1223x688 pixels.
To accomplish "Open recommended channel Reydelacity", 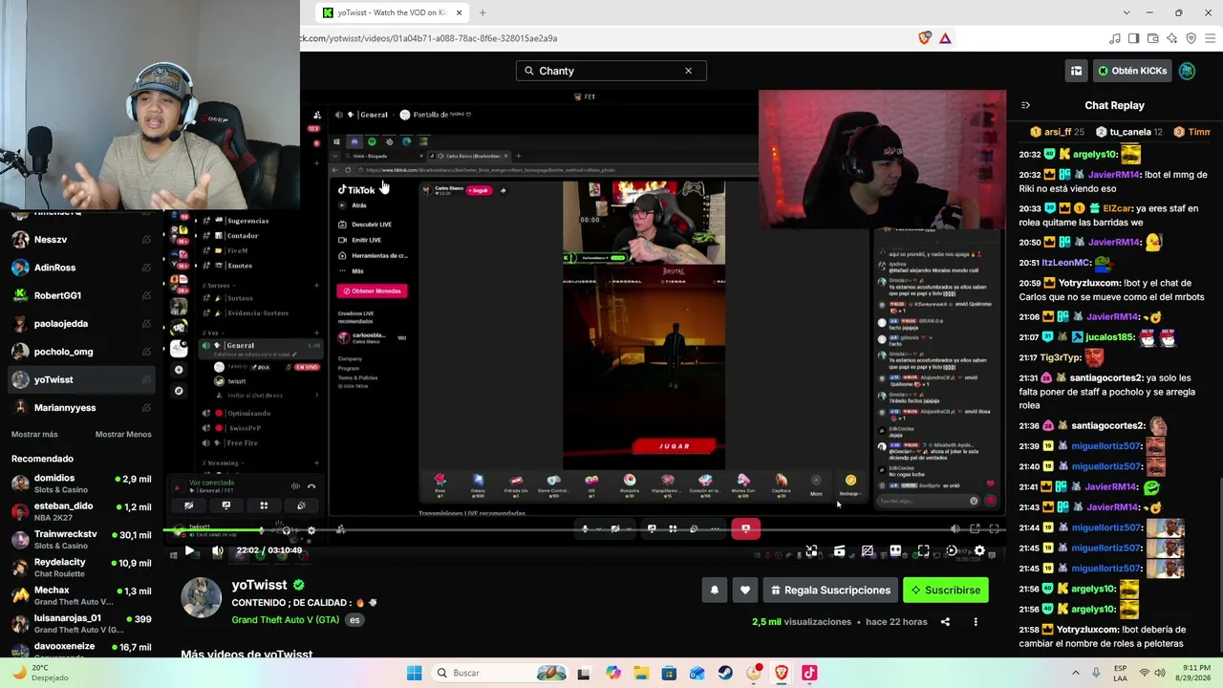I will click(x=81, y=568).
